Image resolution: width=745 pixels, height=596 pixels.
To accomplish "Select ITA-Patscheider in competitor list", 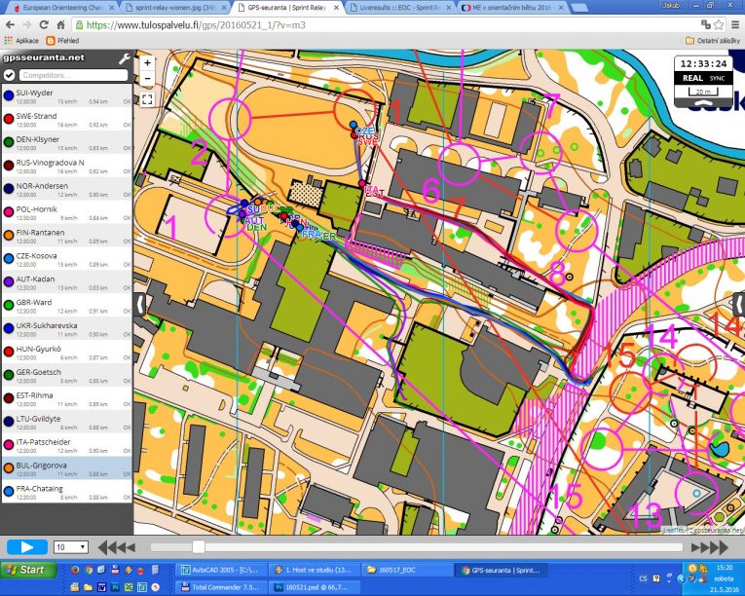I will click(67, 445).
